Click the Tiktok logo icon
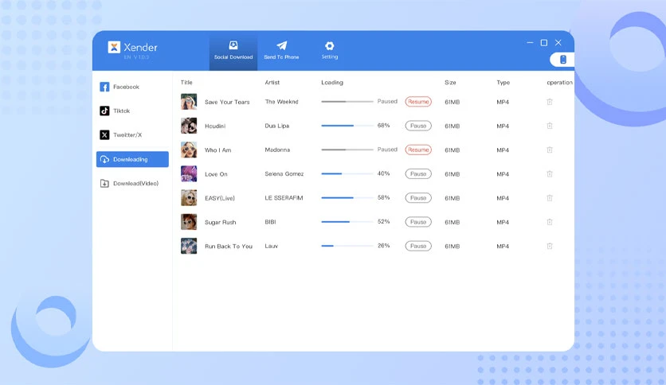 (104, 111)
